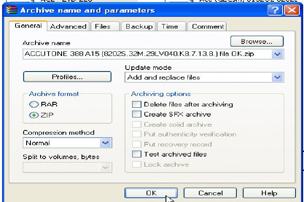Image resolution: width=304 pixels, height=202 pixels.
Task: Open the Update mode dropdown arrow
Action: click(x=277, y=77)
